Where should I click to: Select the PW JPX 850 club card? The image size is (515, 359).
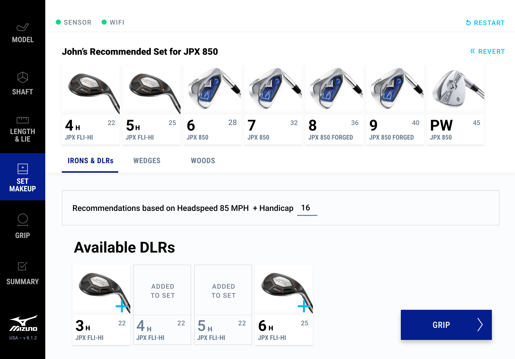pyautogui.click(x=455, y=104)
